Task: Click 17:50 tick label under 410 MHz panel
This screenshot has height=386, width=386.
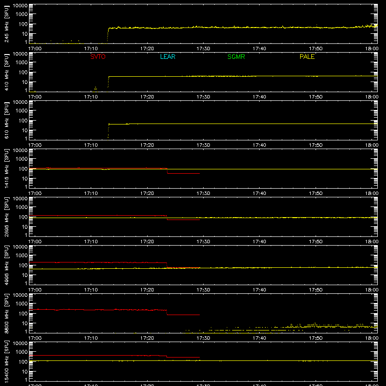Action: click(x=316, y=97)
